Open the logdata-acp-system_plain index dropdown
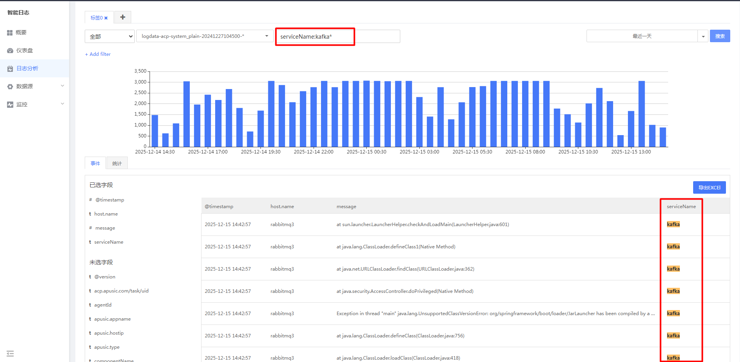 click(205, 36)
